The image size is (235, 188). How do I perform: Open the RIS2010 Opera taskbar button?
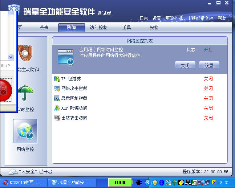coord(24,183)
